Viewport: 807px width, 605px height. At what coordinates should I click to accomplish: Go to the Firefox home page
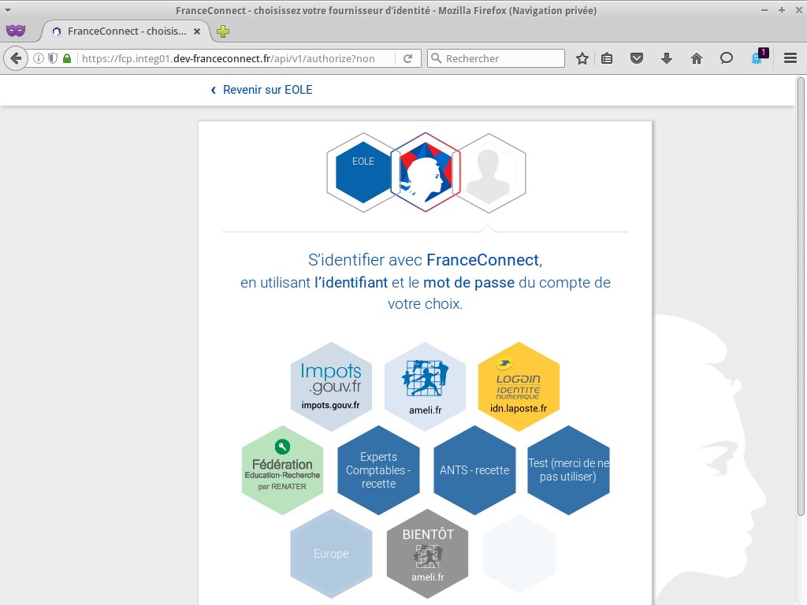pos(697,58)
